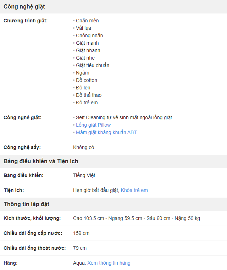Open the Khóa trẻ em link

point(134,190)
